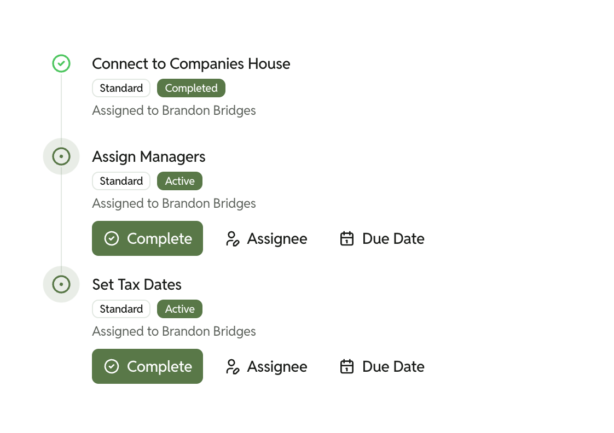Click the checkmark inside the first Complete button
614x433 pixels.
111,238
